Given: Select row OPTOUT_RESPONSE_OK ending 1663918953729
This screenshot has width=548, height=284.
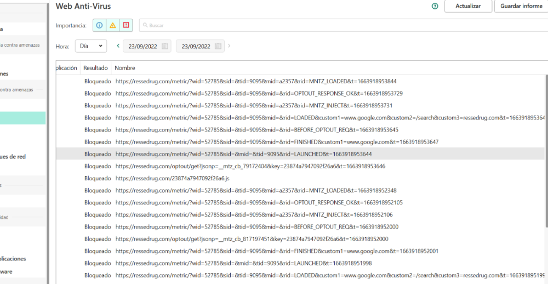Looking at the screenshot, I should 300,93.
